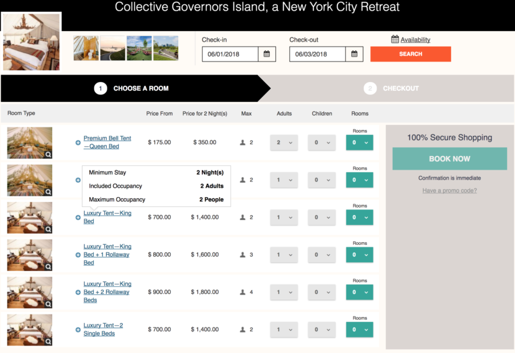This screenshot has width=515, height=353.
Task: Open Adults dropdown for Luxury Tent King + 2 Rollaway
Action: click(284, 292)
